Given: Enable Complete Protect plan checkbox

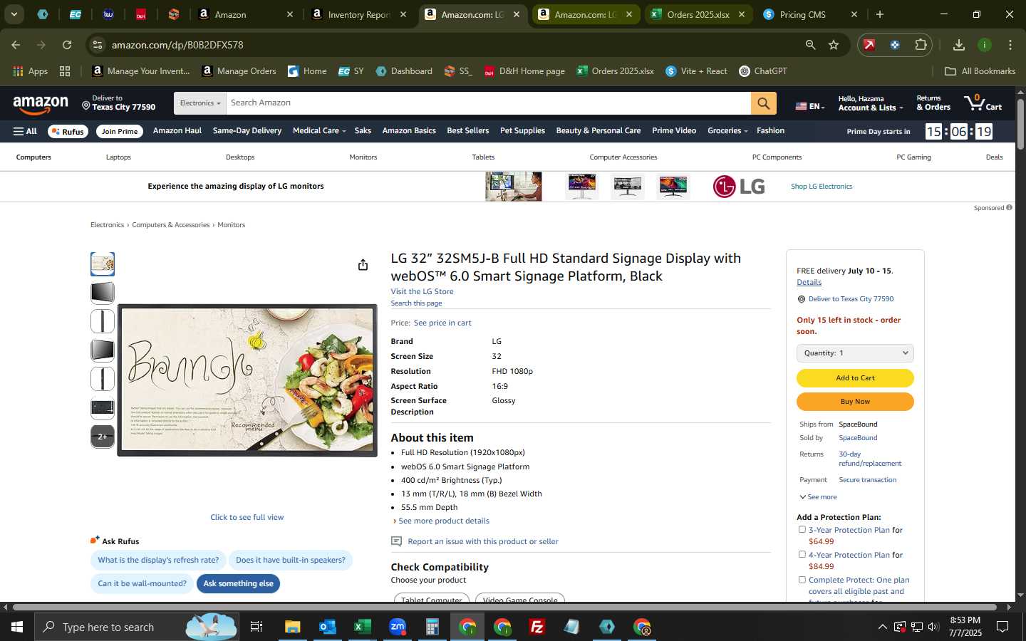Looking at the screenshot, I should pyautogui.click(x=802, y=580).
